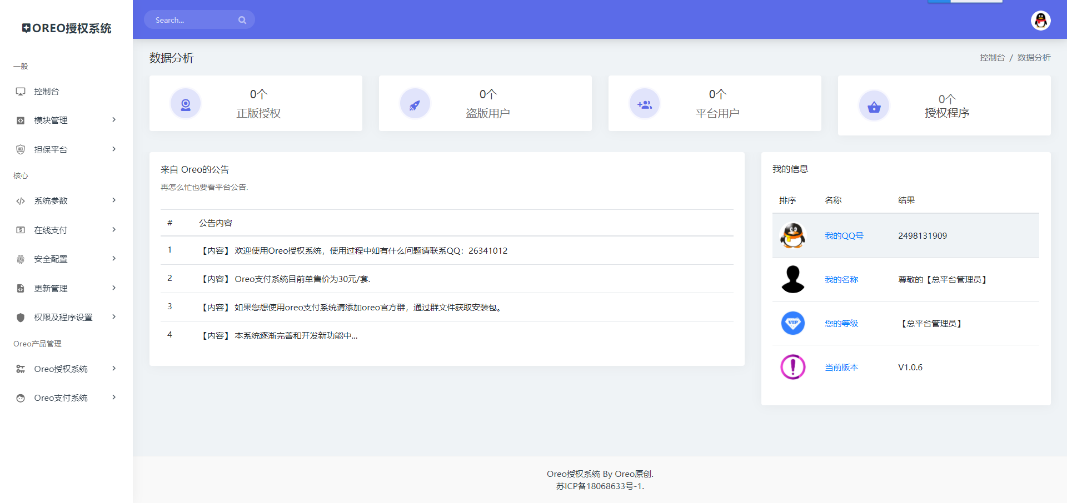Image resolution: width=1067 pixels, height=503 pixels.
Task: Click the 权限及程序设置 shield icon
Action: coord(21,318)
